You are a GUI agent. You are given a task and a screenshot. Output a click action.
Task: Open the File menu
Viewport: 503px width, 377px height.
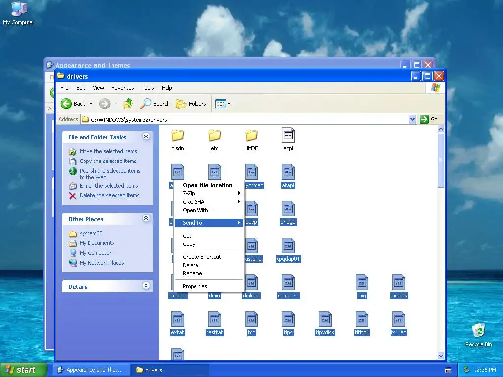(64, 88)
